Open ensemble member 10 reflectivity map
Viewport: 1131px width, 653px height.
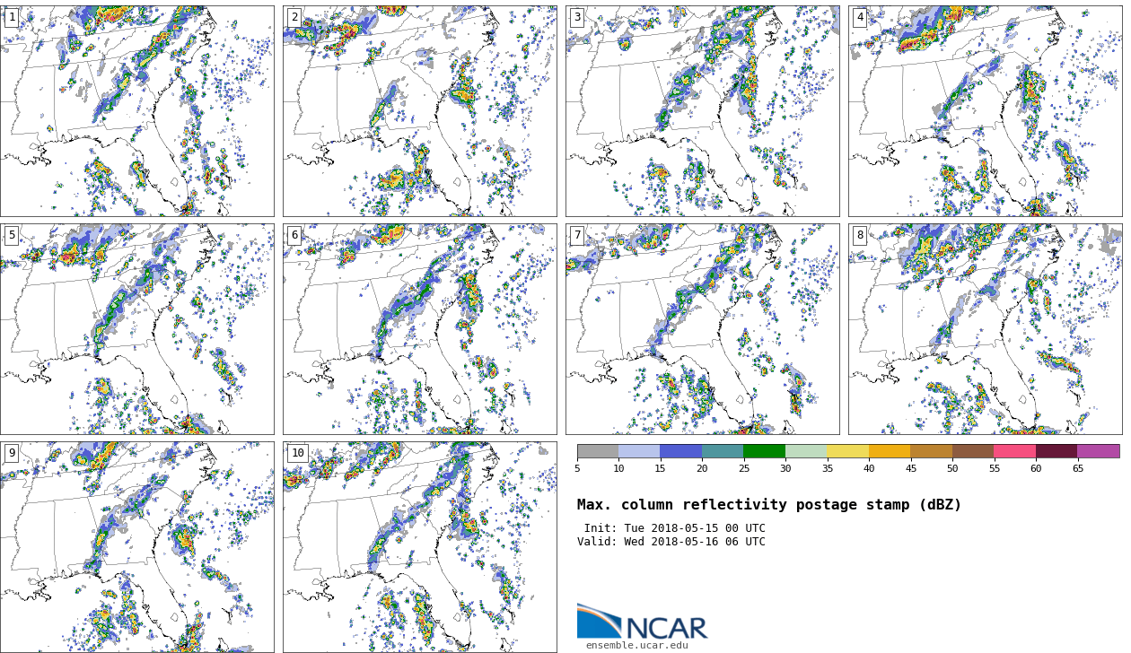[x=419, y=547]
